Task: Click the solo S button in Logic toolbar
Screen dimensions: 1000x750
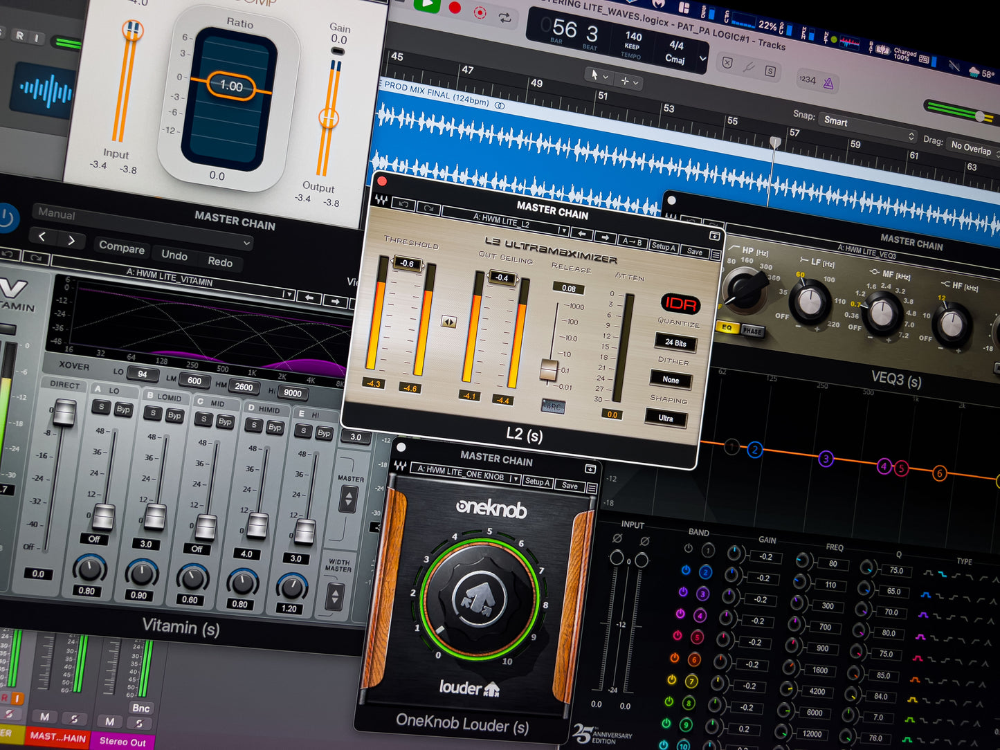Action: pos(770,71)
